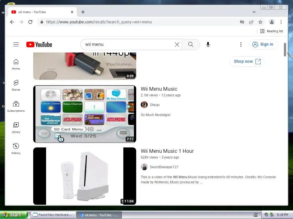Viewport: 293px width, 219px height.
Task: Open 'Wii Menu Music 1 Hour' title
Action: point(167,151)
